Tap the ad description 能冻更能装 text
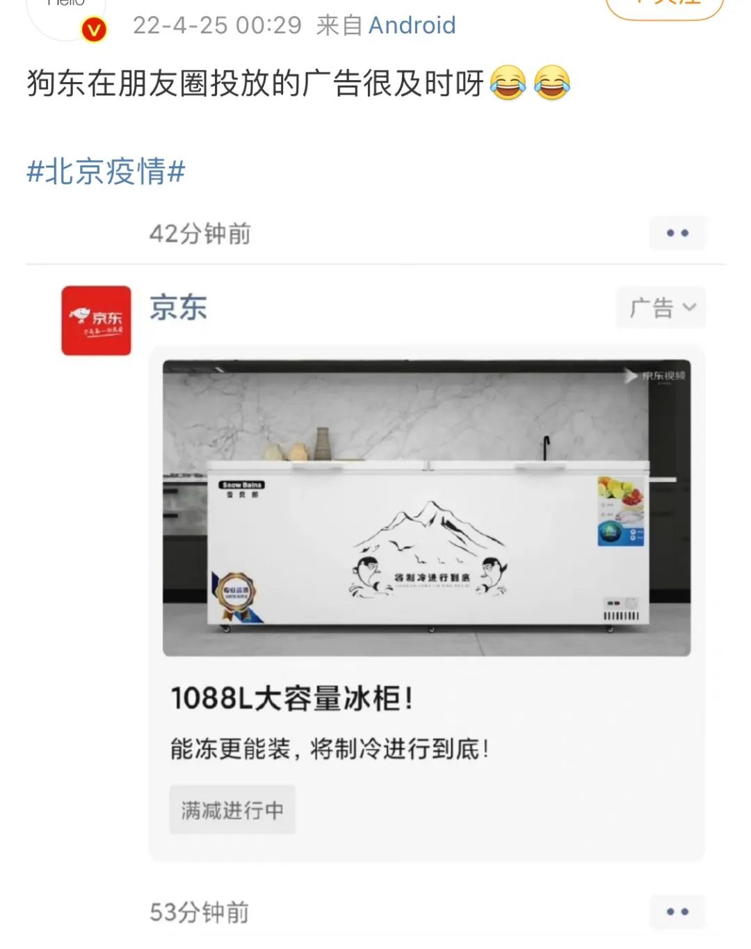The width and height of the screenshot is (751, 949). tap(330, 749)
